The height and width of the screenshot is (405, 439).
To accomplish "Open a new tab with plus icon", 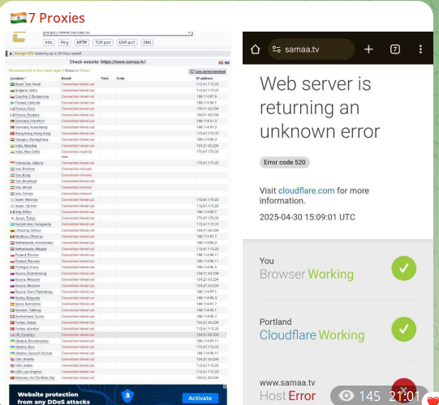I will point(368,49).
